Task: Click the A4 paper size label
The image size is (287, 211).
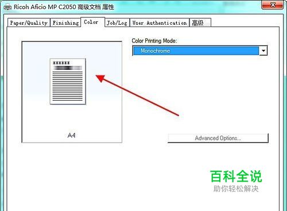Action: [72, 135]
